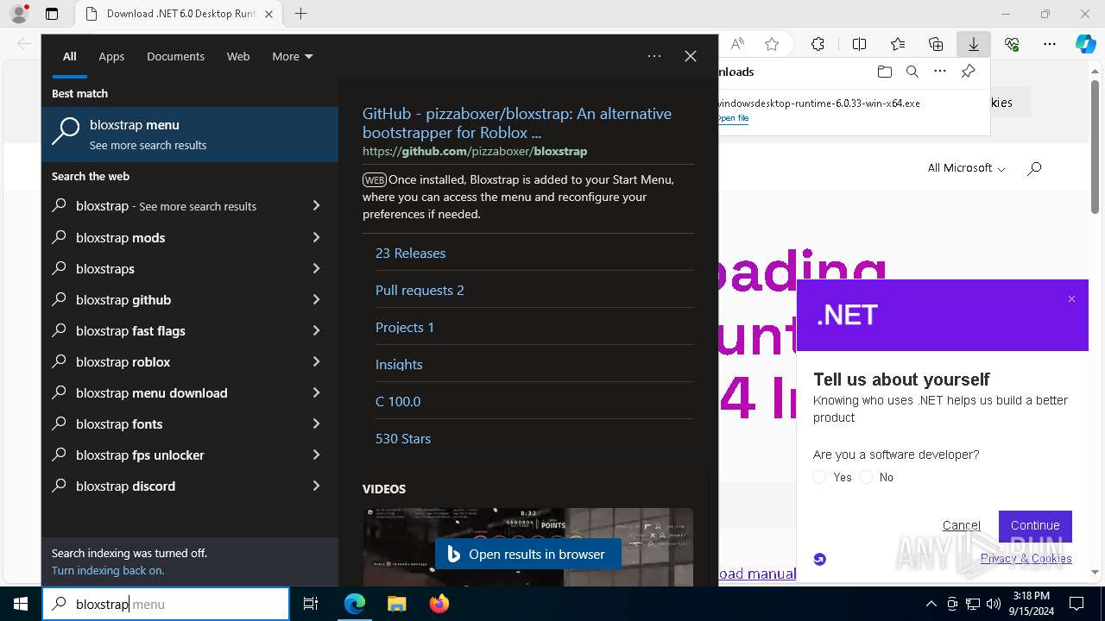
Task: Open Task View on the taskbar
Action: 311,604
